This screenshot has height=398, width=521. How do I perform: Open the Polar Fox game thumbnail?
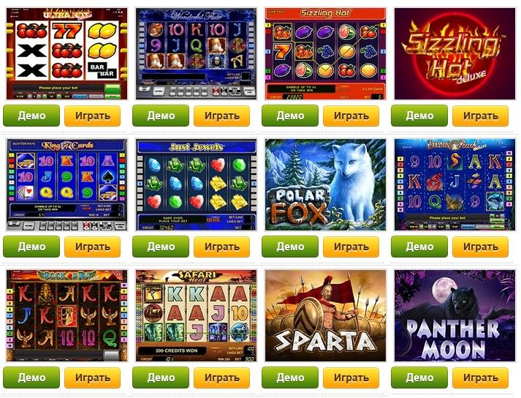point(326,184)
